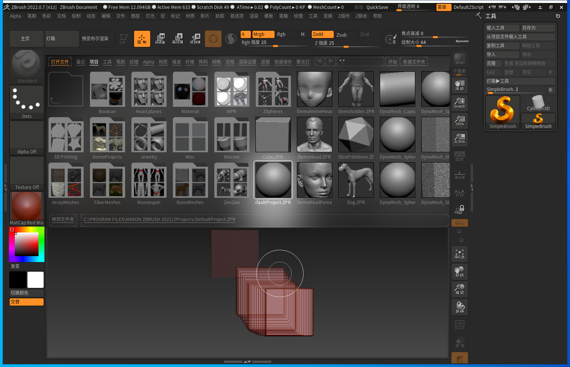
Task: Toggle the Zadd mode
Action: pyautogui.click(x=322, y=34)
